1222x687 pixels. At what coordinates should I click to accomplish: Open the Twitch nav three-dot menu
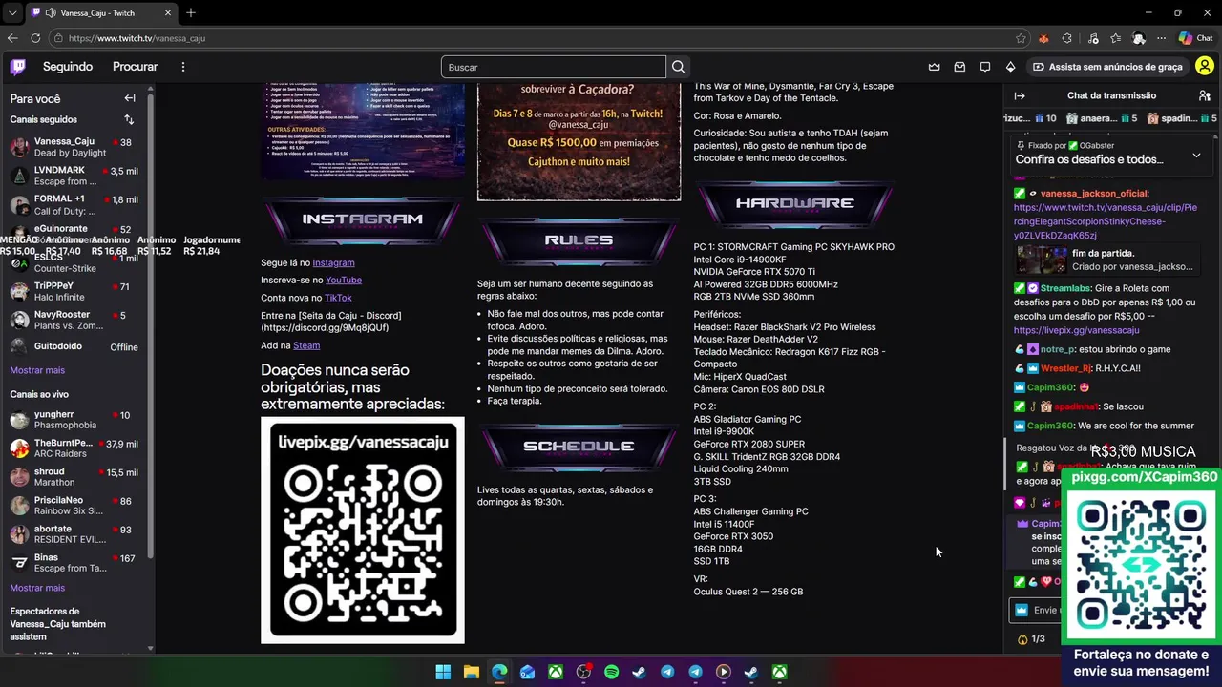[183, 67]
